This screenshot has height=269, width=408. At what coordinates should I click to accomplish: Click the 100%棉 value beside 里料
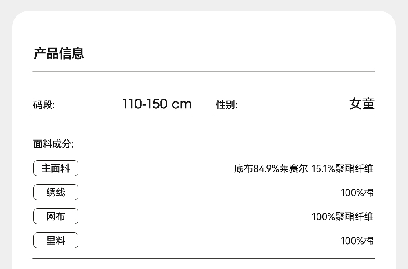click(357, 240)
